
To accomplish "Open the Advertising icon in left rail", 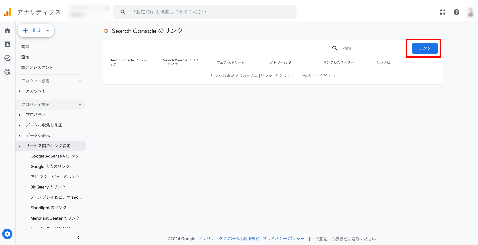I will point(7,72).
